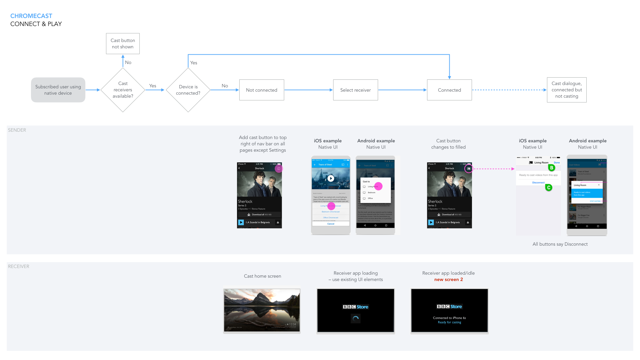Click the 'Not connected' flow box
The width and height of the screenshot is (640, 360).
tap(262, 90)
